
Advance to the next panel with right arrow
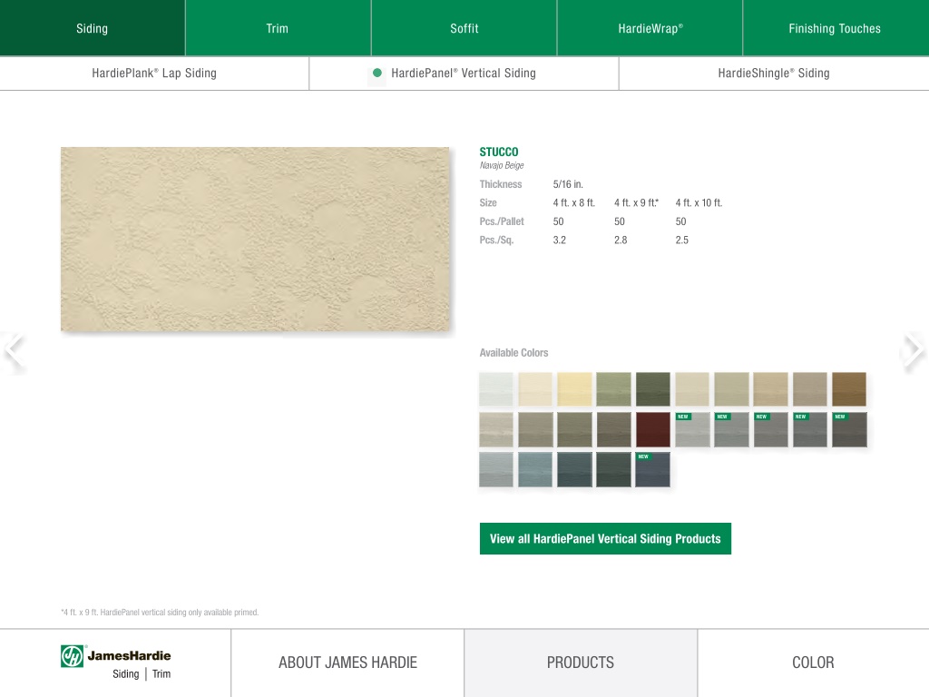[914, 350]
